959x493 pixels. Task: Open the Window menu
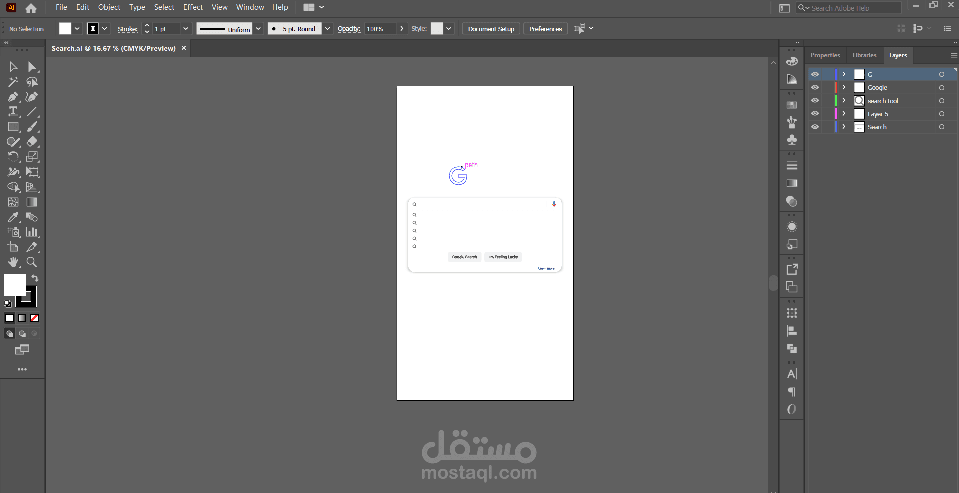click(x=250, y=7)
